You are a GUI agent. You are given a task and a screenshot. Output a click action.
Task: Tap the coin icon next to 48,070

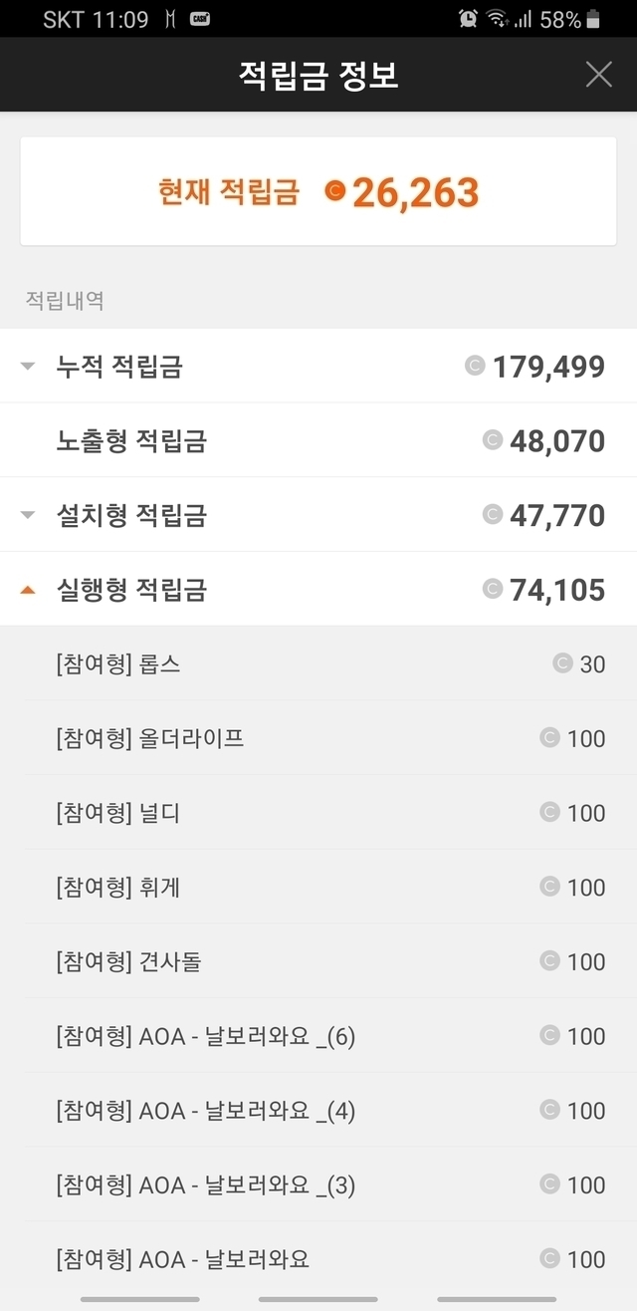click(x=492, y=440)
